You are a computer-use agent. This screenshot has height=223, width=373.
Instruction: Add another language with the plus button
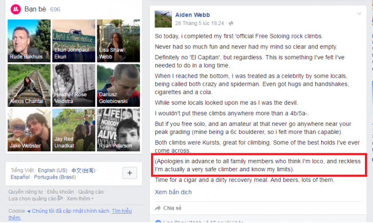130,173
